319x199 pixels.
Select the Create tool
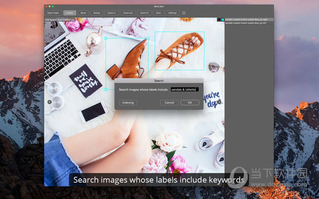(x=70, y=13)
